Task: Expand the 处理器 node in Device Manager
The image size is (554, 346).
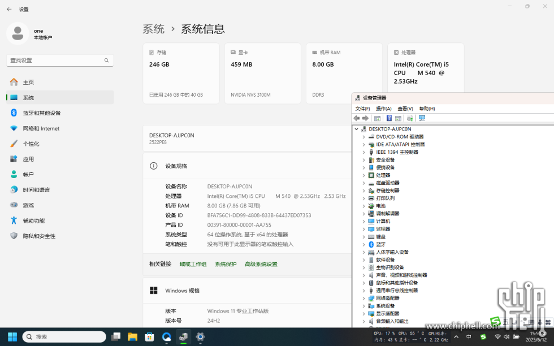Action: click(x=363, y=175)
